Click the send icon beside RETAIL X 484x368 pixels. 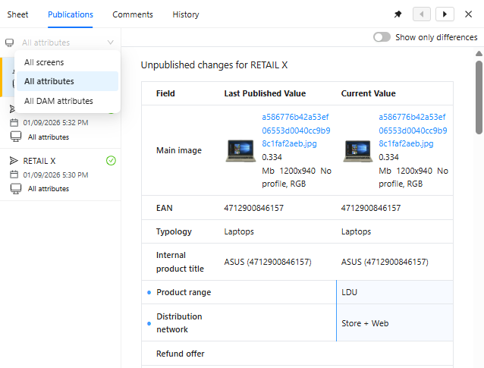click(14, 161)
